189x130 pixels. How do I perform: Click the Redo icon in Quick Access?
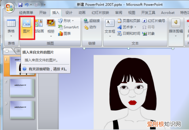(36, 5)
